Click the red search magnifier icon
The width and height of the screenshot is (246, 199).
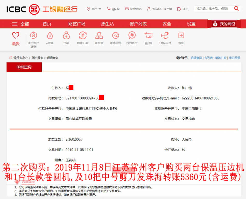point(236,9)
